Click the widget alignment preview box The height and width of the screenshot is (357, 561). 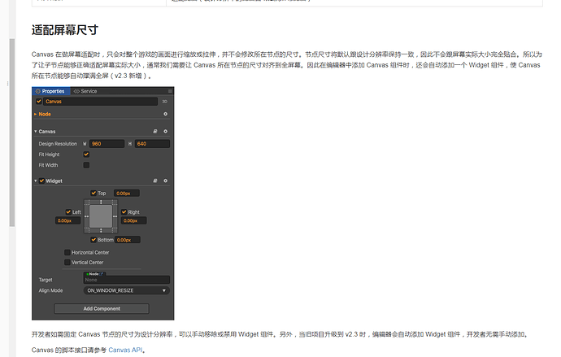point(101,216)
